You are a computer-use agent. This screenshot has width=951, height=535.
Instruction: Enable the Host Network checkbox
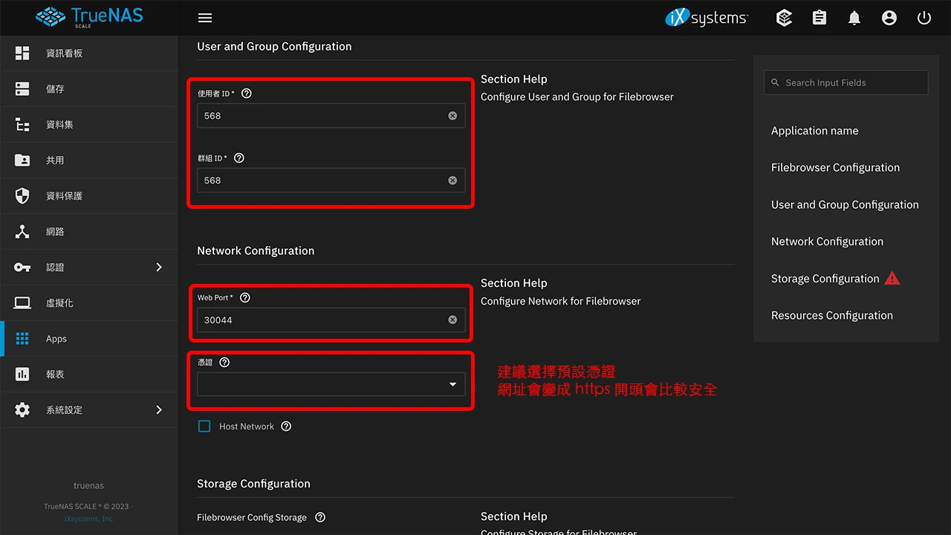[204, 426]
